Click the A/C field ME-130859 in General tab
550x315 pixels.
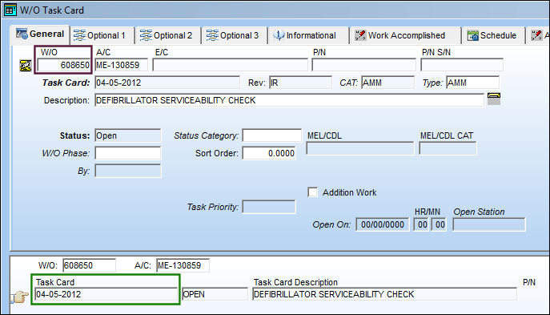122,65
